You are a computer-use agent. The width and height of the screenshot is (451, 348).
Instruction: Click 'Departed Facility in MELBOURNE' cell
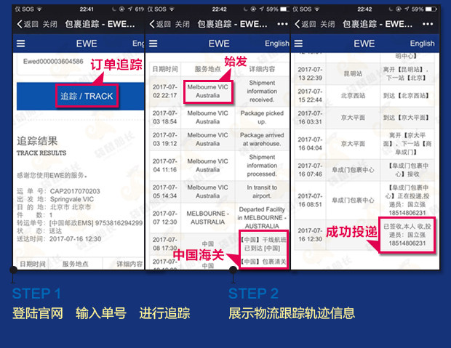tap(262, 217)
